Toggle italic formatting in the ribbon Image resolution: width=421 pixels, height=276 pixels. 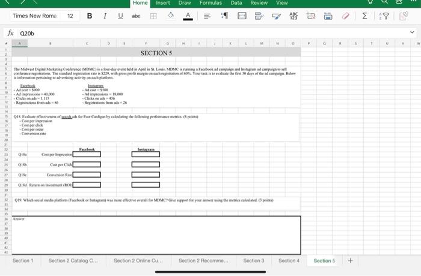(105, 16)
